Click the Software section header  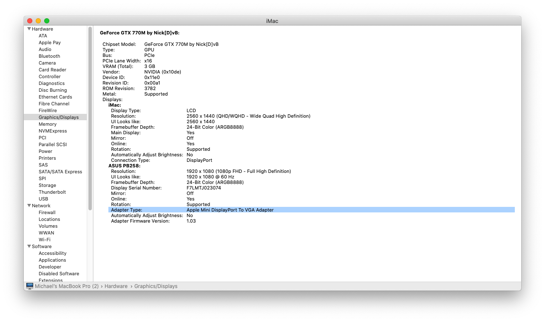point(42,246)
